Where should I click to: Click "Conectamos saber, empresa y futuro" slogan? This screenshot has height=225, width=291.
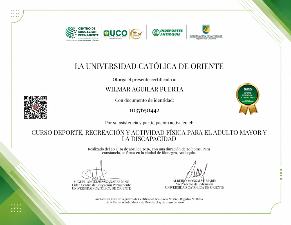click(82, 40)
